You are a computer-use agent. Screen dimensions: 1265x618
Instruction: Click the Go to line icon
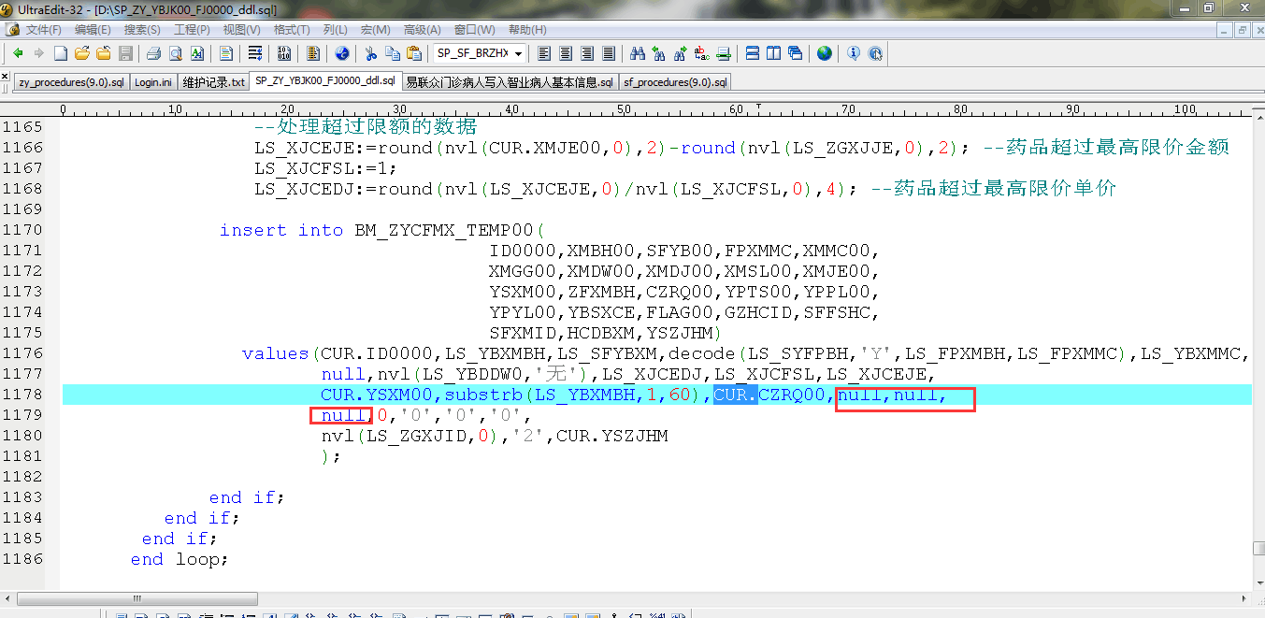[x=724, y=53]
